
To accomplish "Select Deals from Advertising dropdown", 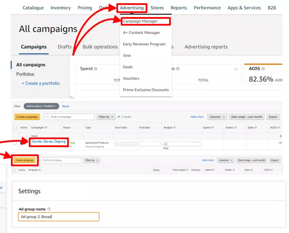I will click(128, 67).
